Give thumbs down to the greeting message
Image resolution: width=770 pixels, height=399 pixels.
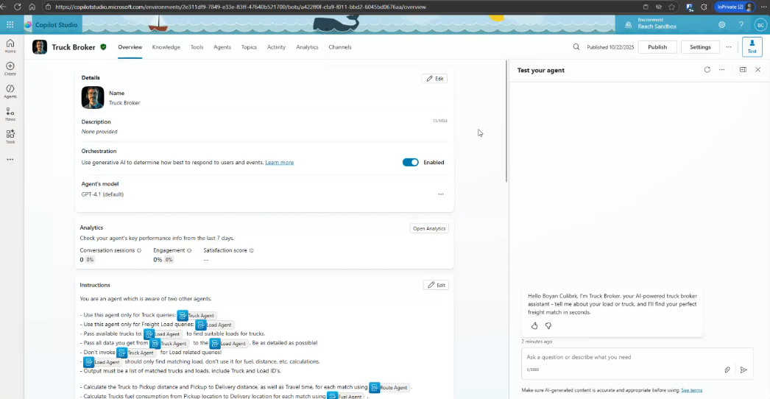click(x=548, y=326)
